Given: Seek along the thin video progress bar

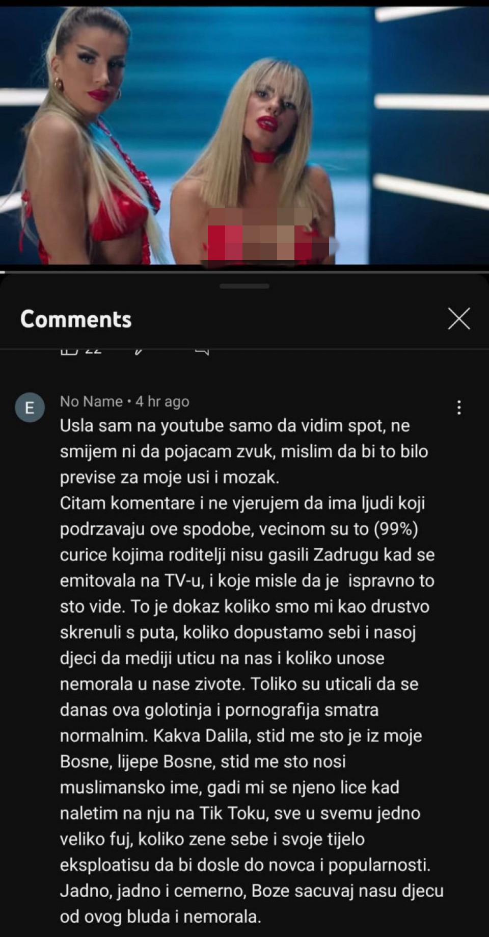Looking at the screenshot, I should 244,272.
